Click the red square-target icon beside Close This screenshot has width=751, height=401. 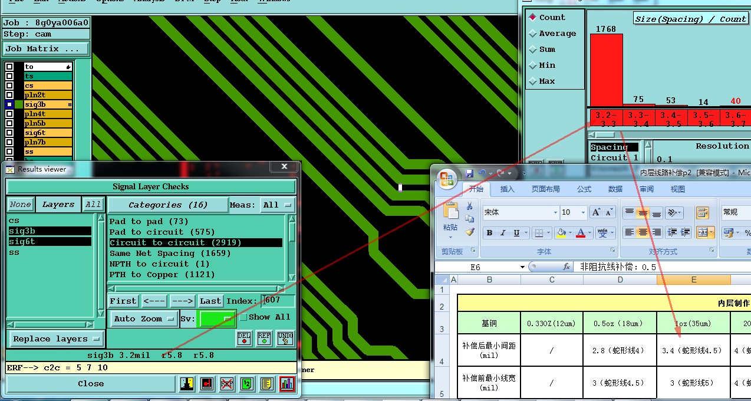pyautogui.click(x=207, y=384)
